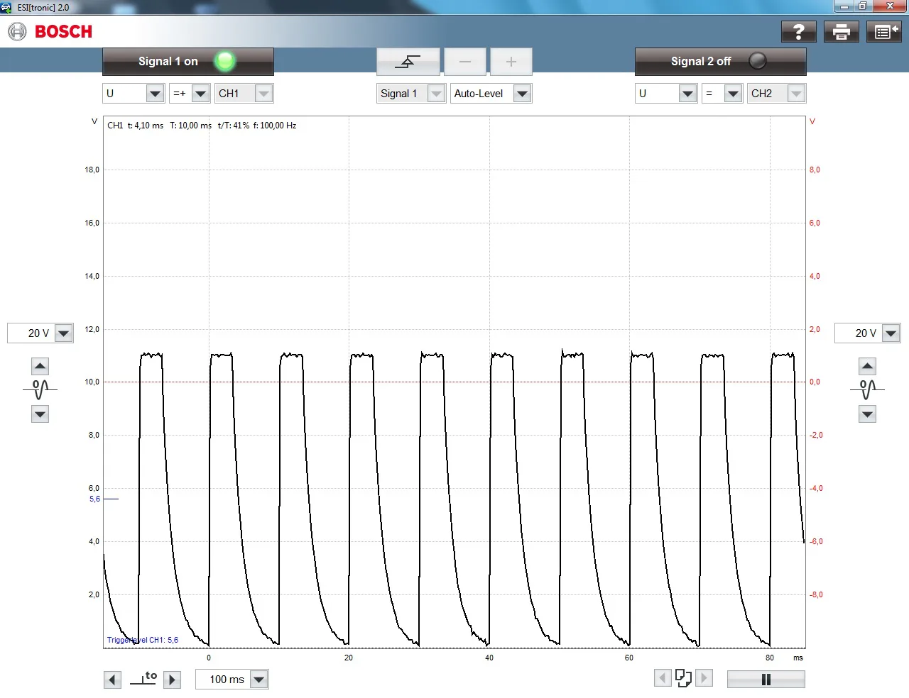
Task: Toggle Signal 1 on/off
Action: point(188,62)
